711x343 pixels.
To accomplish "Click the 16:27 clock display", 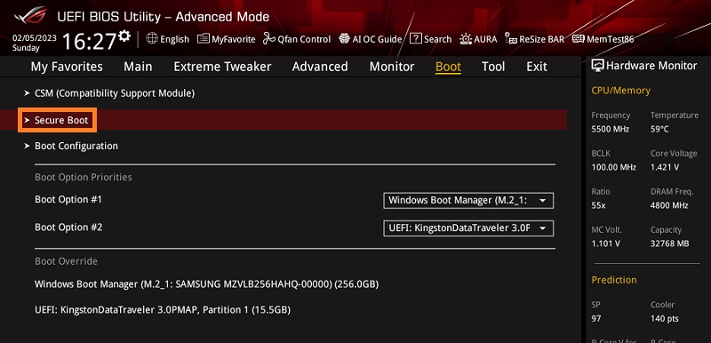I will click(x=89, y=42).
